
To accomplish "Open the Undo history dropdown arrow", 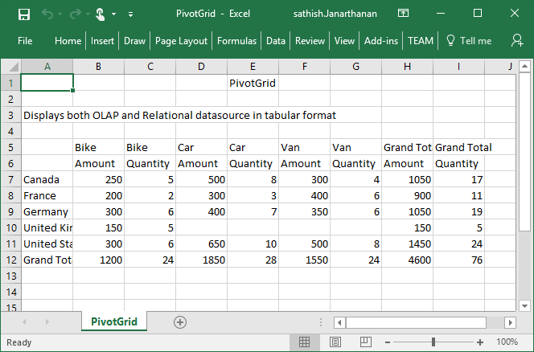I will [61, 14].
